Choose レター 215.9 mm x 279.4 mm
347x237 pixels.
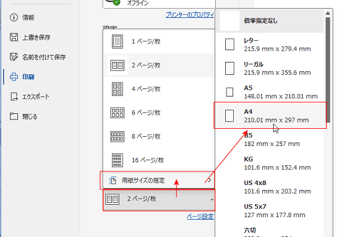click(x=270, y=45)
